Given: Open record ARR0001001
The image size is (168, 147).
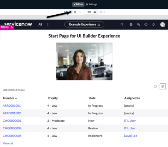Looking at the screenshot, I should click(x=12, y=106).
